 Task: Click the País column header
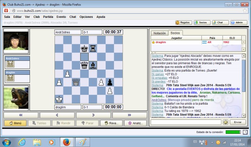212,38
